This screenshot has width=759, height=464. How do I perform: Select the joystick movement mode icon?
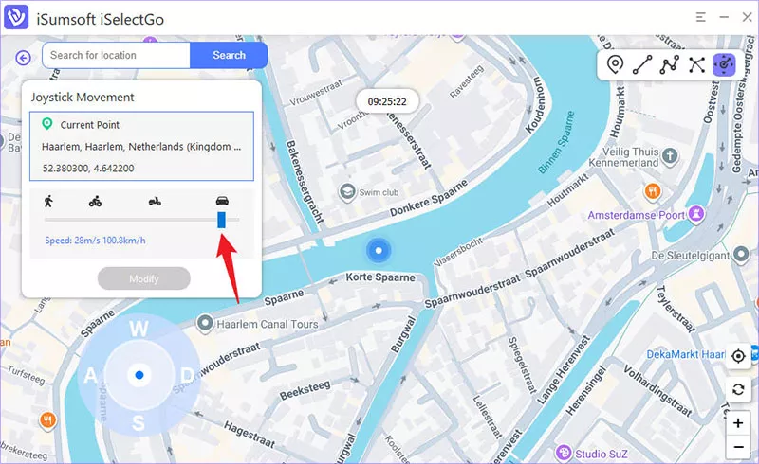point(725,64)
